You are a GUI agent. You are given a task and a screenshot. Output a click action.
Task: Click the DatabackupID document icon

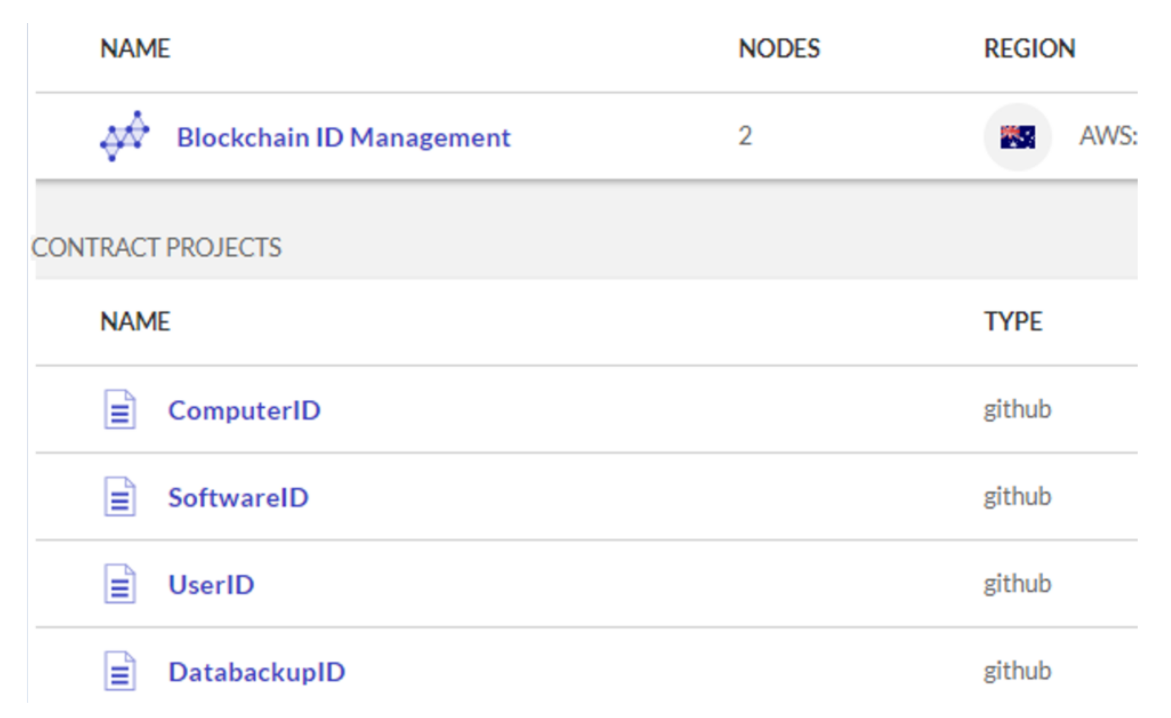[120, 671]
